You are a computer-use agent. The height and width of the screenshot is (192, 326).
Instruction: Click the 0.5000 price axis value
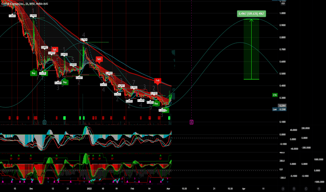pos(283,73)
